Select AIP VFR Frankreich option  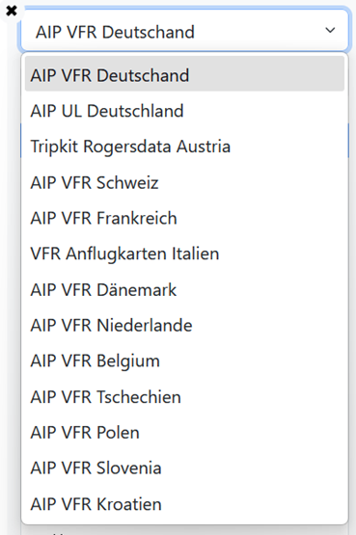coord(184,218)
